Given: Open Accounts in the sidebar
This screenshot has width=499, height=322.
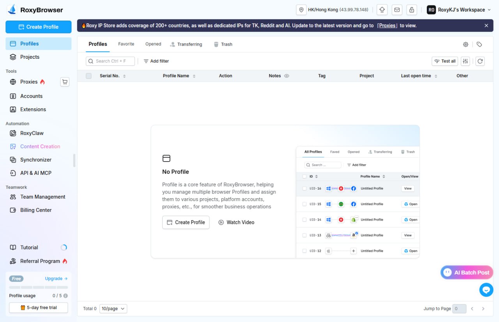Looking at the screenshot, I should point(38,96).
